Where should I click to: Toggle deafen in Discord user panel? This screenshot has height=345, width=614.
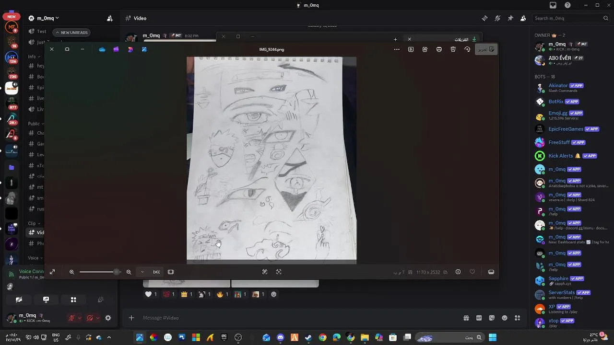coord(90,318)
